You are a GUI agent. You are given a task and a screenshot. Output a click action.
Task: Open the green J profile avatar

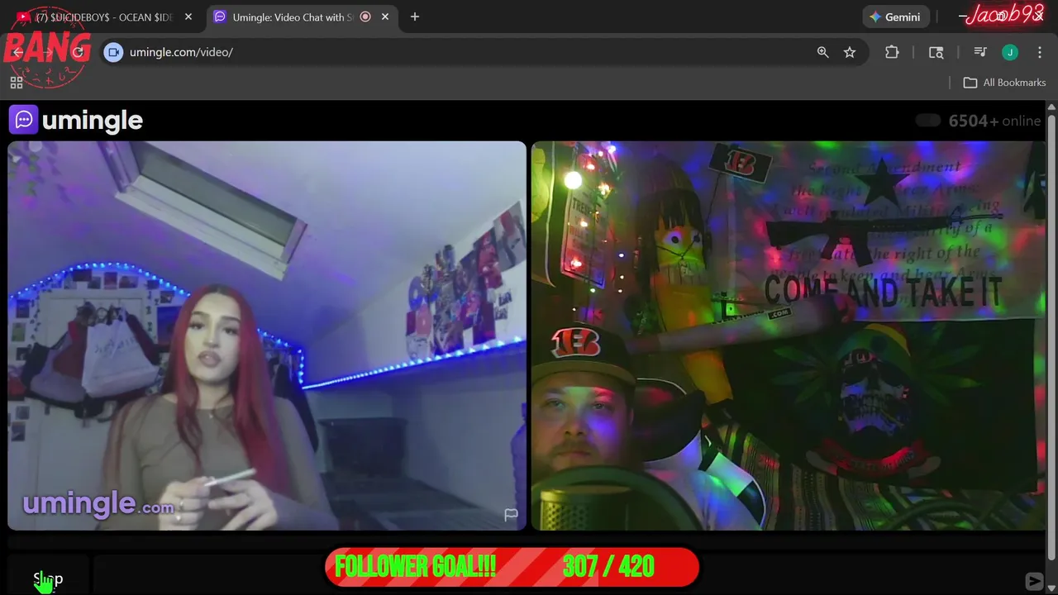tap(1010, 52)
